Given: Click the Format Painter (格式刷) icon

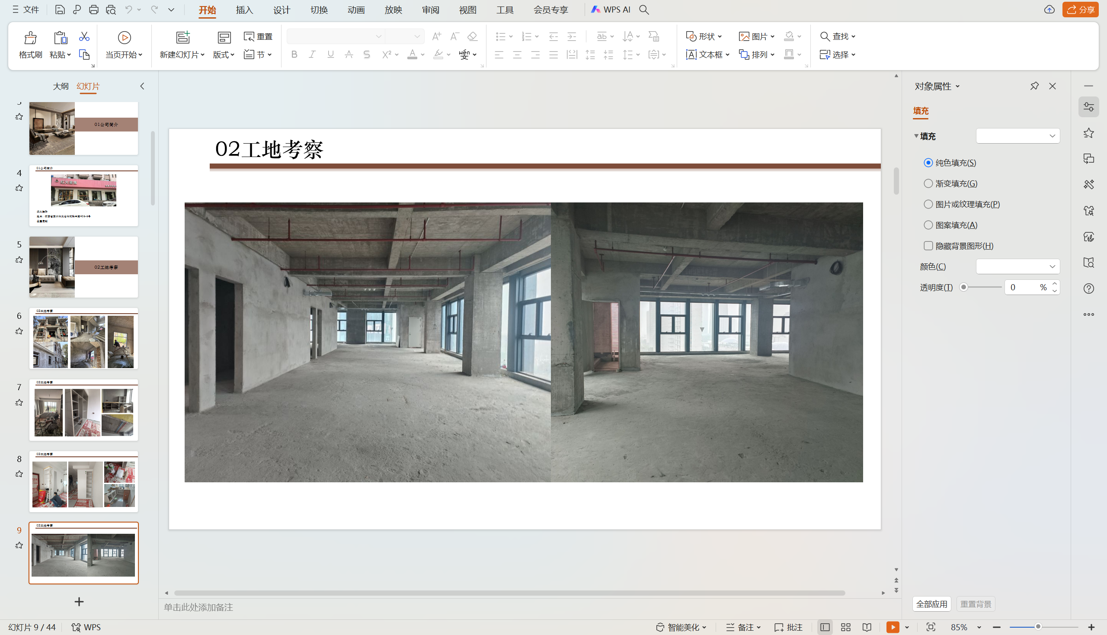Looking at the screenshot, I should click(x=30, y=38).
